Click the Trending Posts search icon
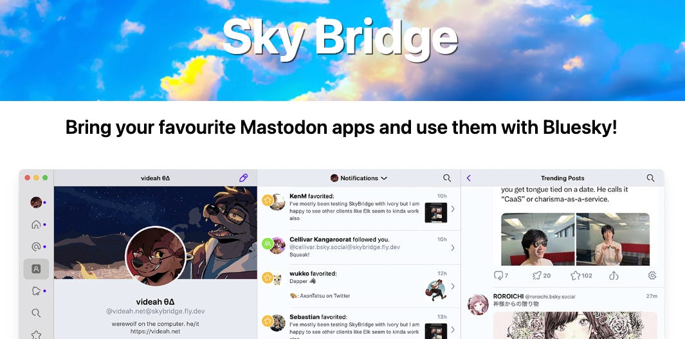This screenshot has width=685, height=339. [x=650, y=178]
